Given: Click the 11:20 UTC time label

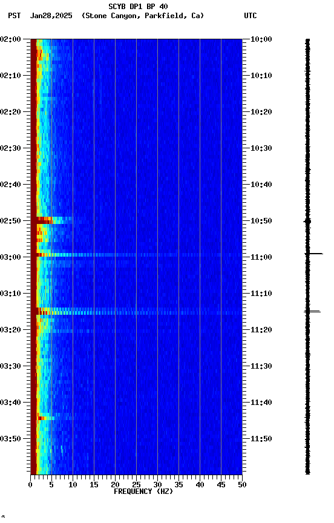Looking at the screenshot, I should coord(261,330).
